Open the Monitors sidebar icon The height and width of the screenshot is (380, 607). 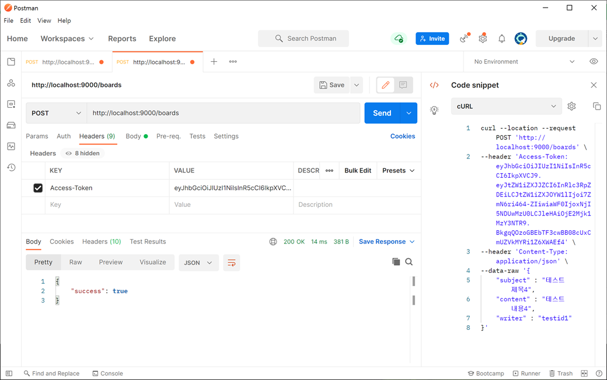coord(11,146)
